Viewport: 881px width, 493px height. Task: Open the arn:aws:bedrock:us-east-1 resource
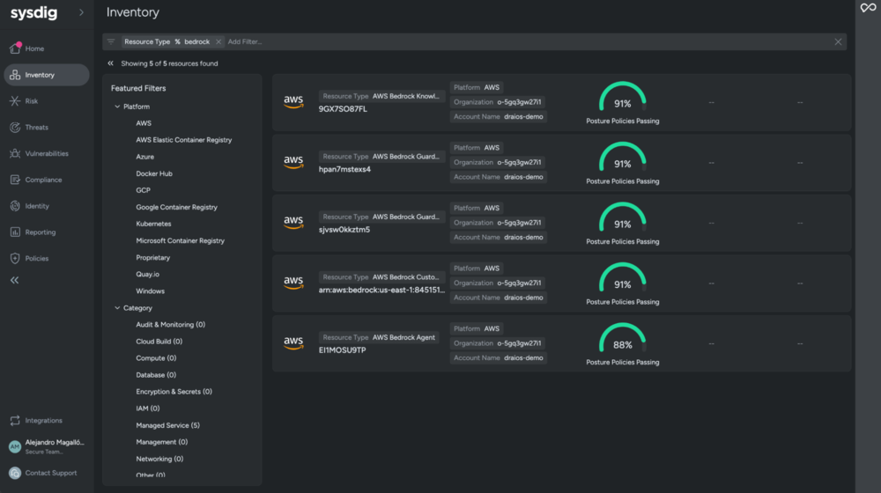pyautogui.click(x=381, y=290)
